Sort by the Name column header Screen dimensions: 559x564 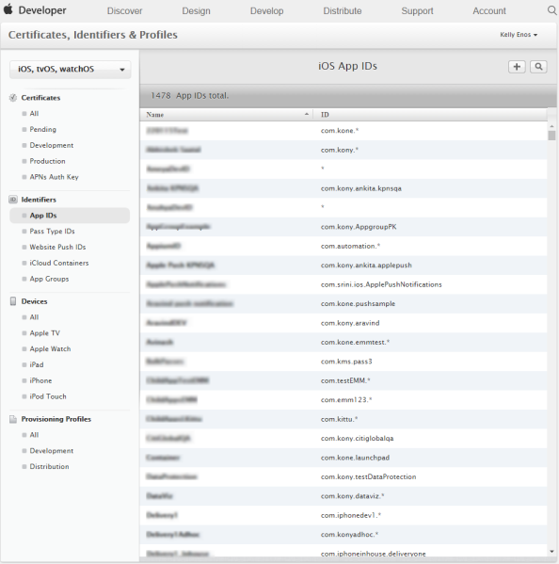pyautogui.click(x=227, y=114)
